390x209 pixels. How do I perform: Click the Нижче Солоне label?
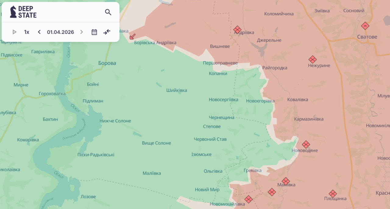click(115, 121)
